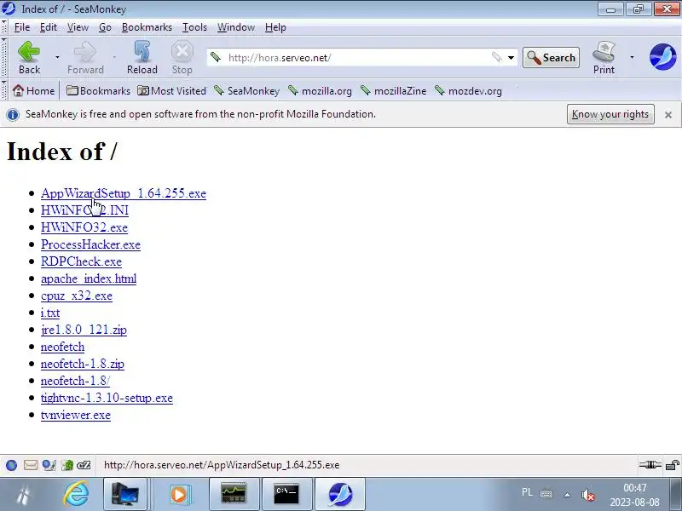Open the Help menu
Screen dimensions: 682x511
point(275,27)
